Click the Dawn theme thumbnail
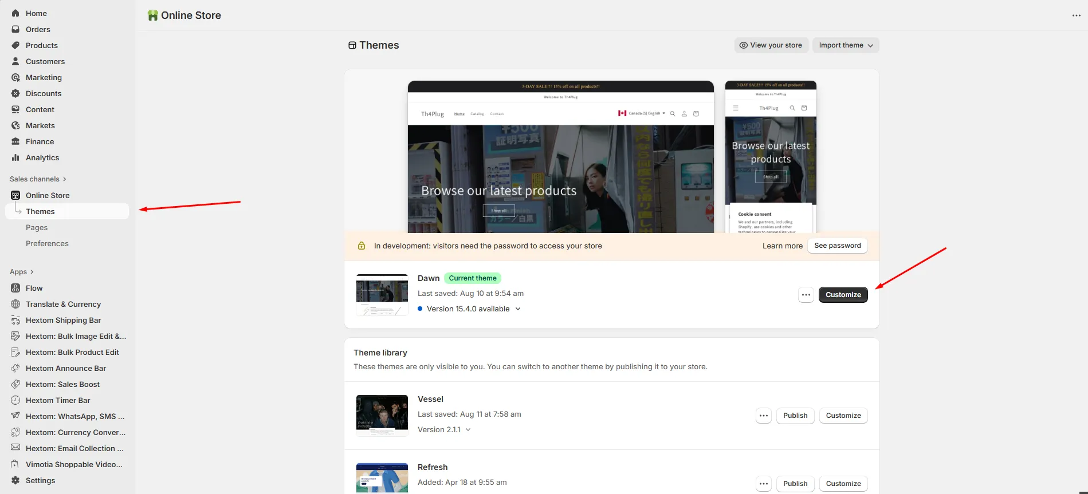 point(382,295)
